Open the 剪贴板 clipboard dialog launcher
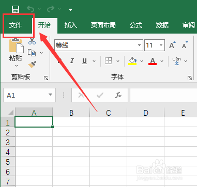The image size is (197, 187). tap(46, 79)
